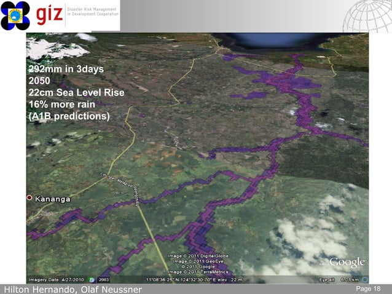Click the '16% more rain' text
This screenshot has width=392, height=294.
(x=62, y=105)
